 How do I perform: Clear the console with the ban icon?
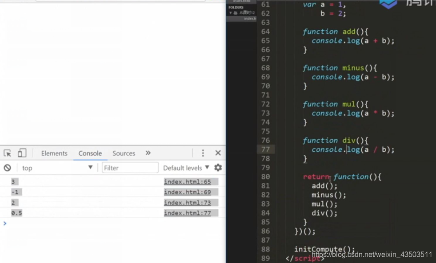[8, 168]
